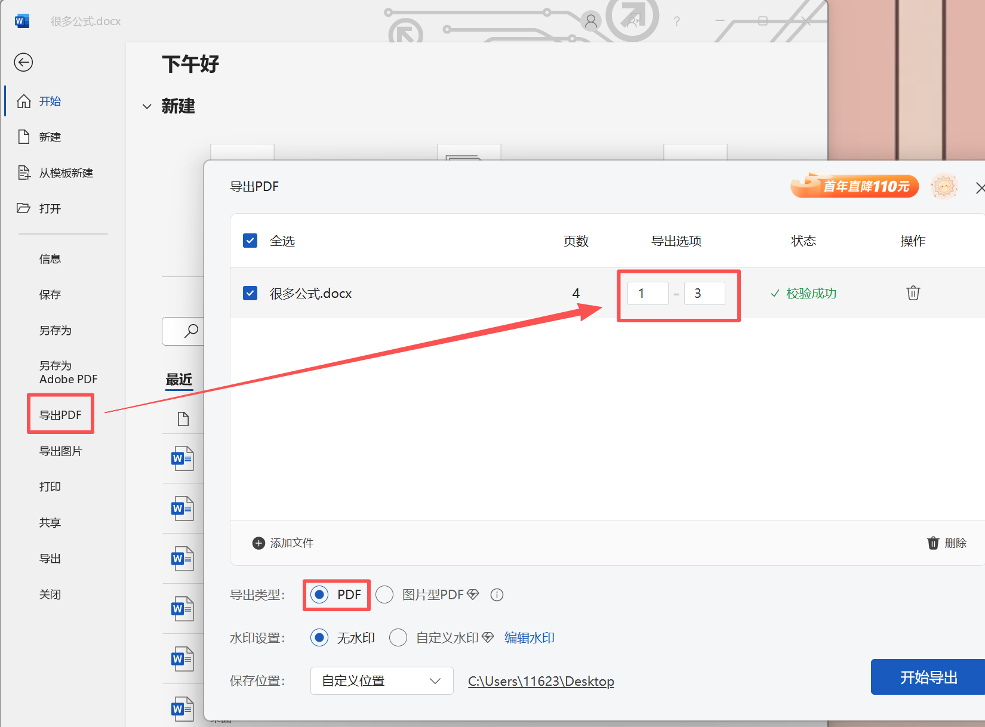Viewport: 985px width, 727px height.
Task: Open help via the question mark icon
Action: (676, 21)
